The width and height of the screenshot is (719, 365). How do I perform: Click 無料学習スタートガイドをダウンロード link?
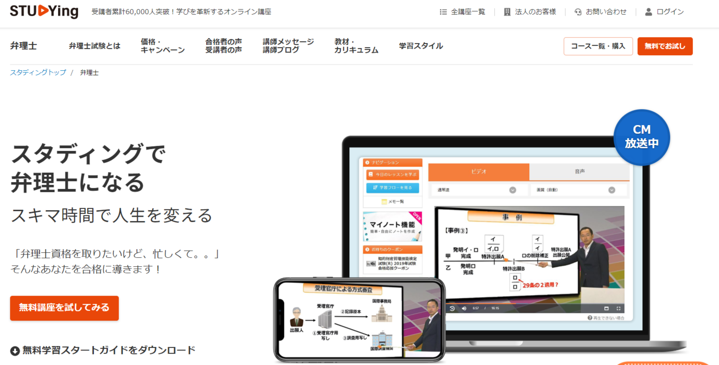pos(109,350)
